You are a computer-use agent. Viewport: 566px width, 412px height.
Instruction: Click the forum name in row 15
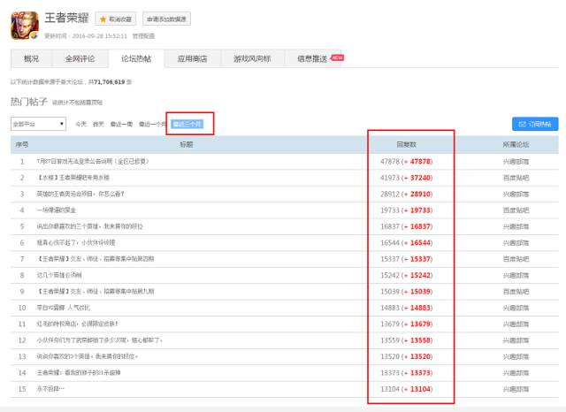tap(516, 388)
